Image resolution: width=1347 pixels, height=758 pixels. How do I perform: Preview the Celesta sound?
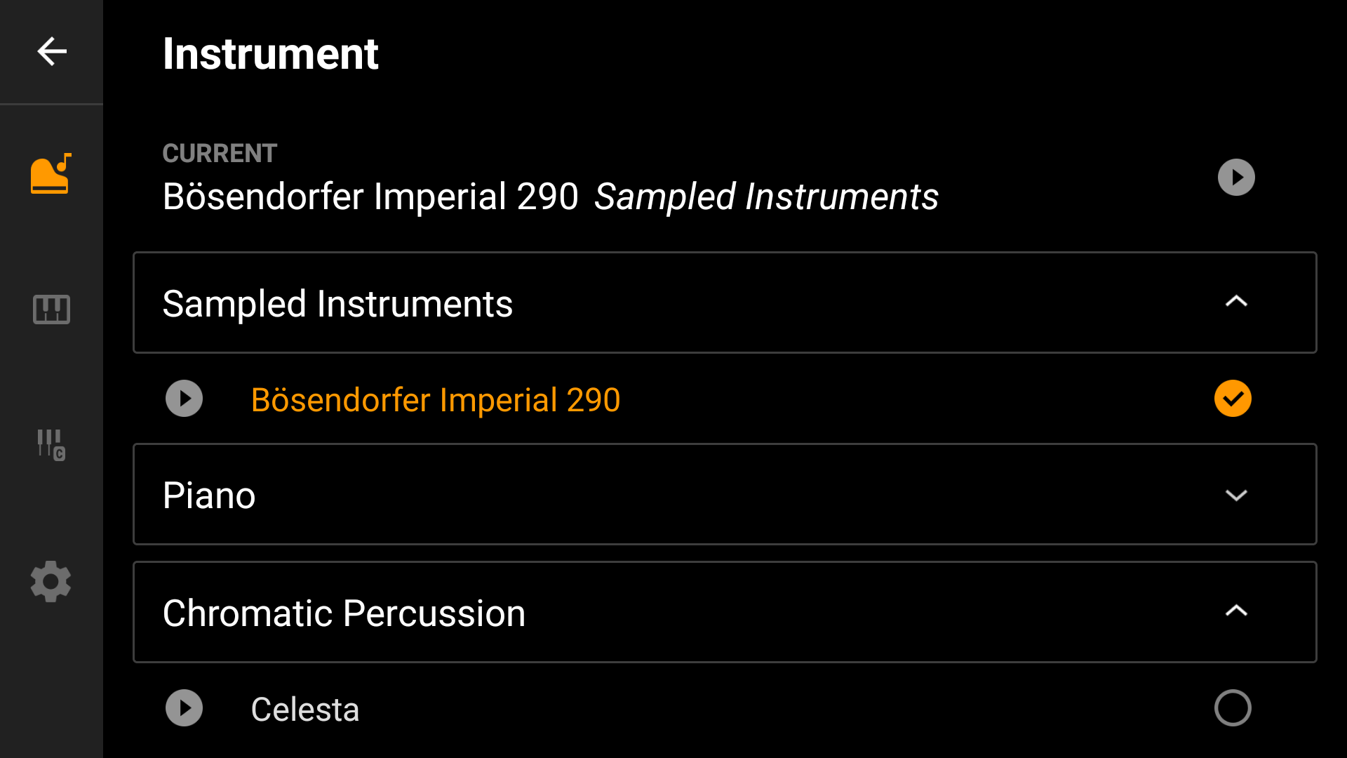point(184,708)
